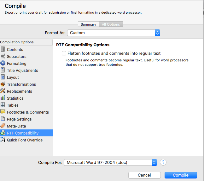The height and width of the screenshot is (181, 204).
Task: Click the Replacements tools icon
Action: coord(3,91)
